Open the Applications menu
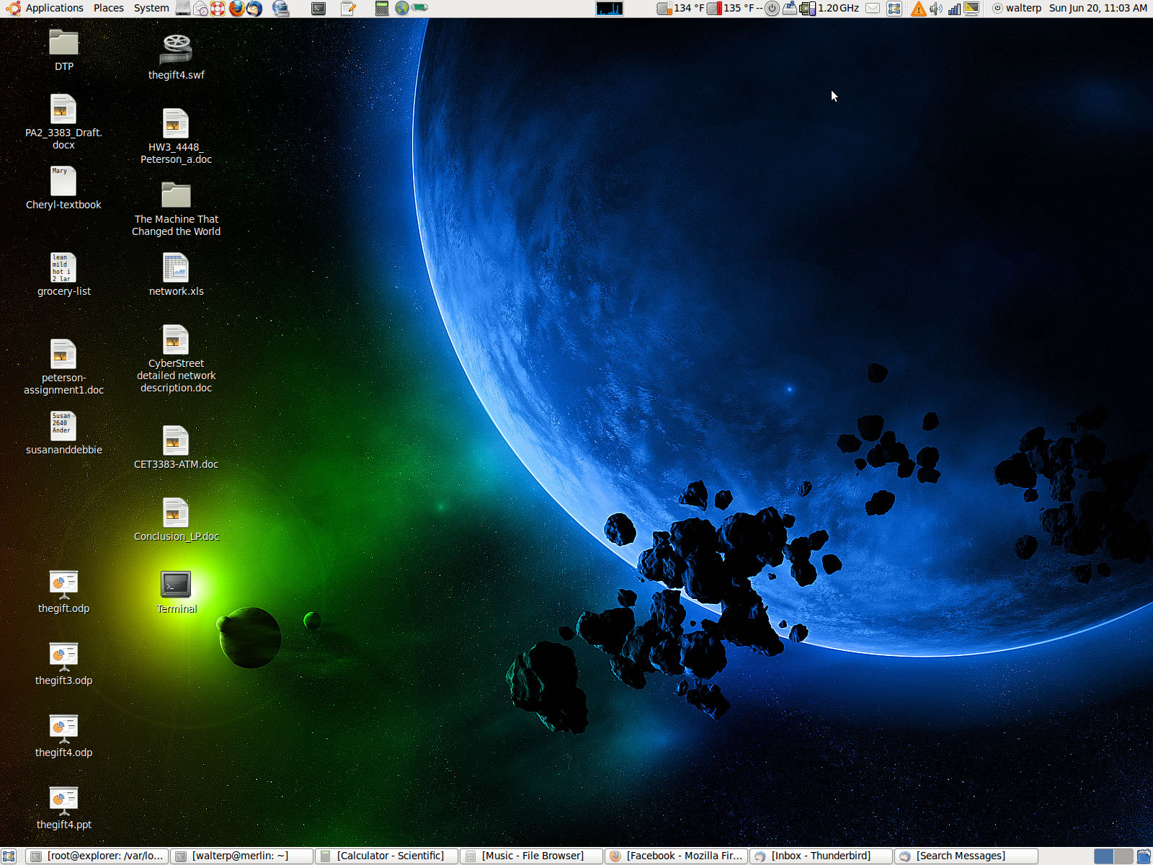 pyautogui.click(x=54, y=8)
